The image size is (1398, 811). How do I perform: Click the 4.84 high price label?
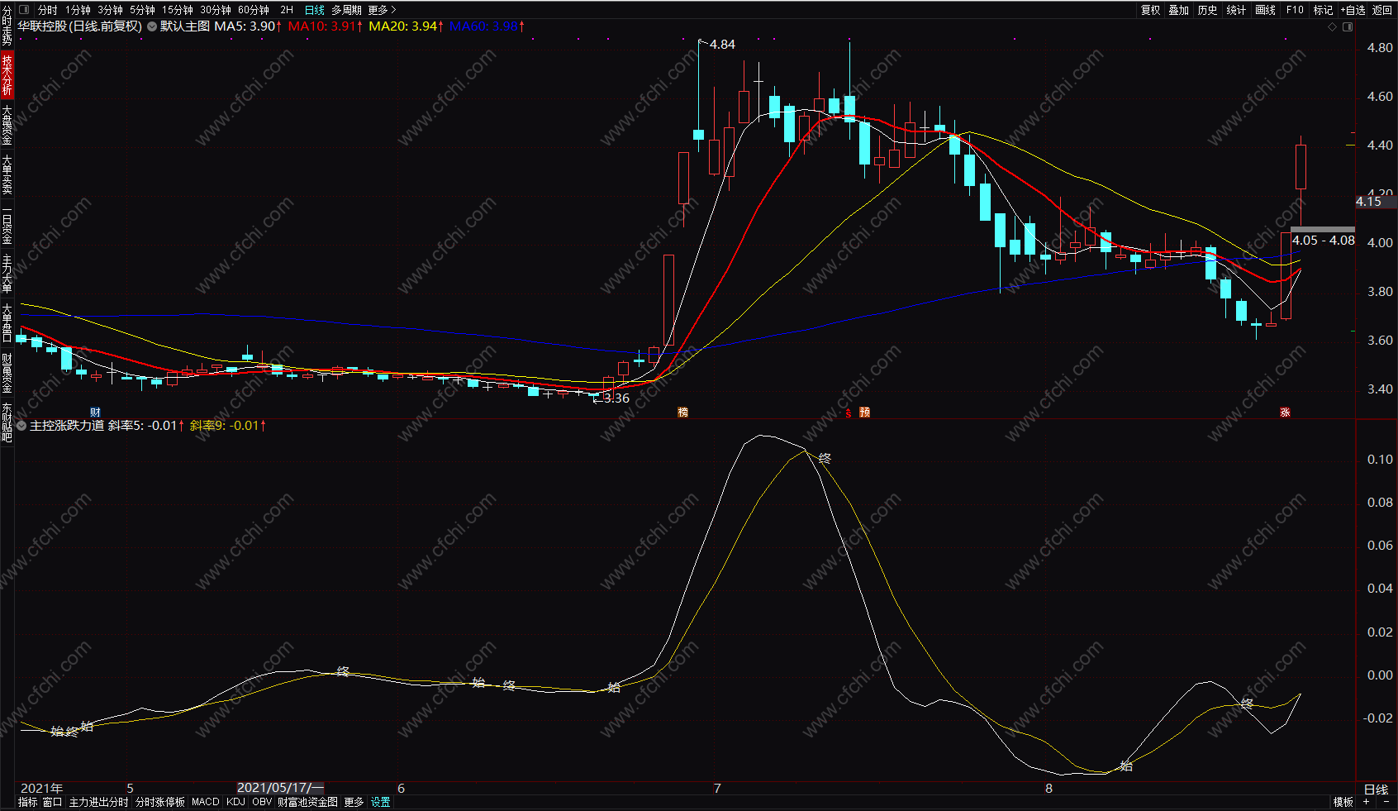722,45
